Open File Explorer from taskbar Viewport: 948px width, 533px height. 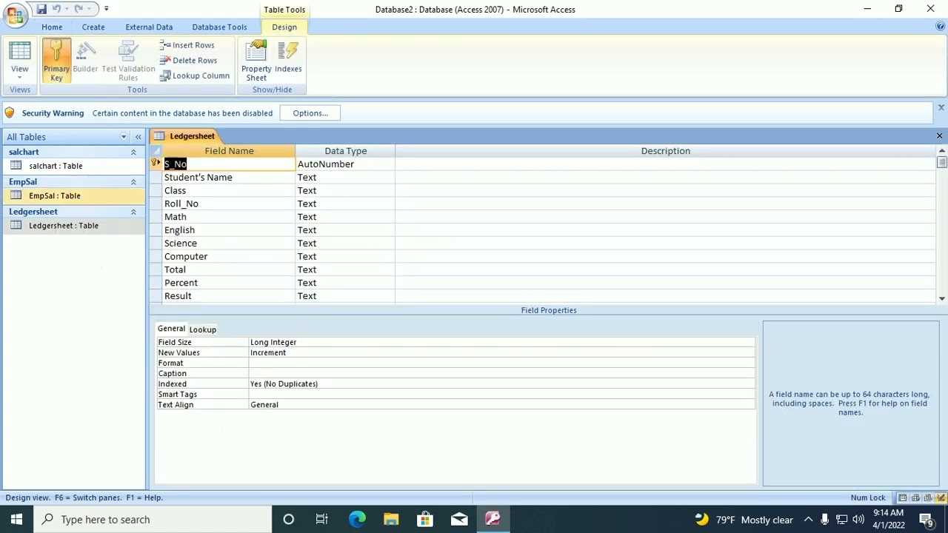[391, 520]
